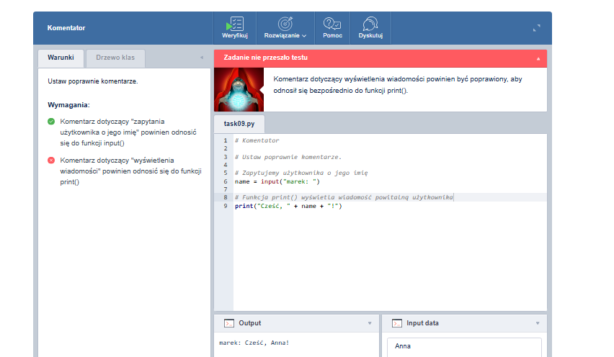Click the Input data field containing Anna
Viewport: 614px width, 357px height.
pyautogui.click(x=463, y=346)
